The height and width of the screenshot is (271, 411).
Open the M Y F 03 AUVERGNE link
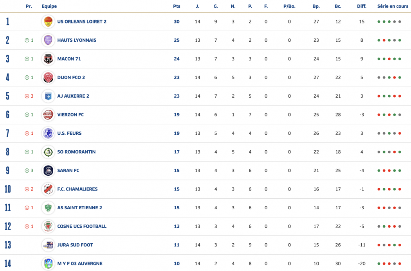click(x=80, y=264)
